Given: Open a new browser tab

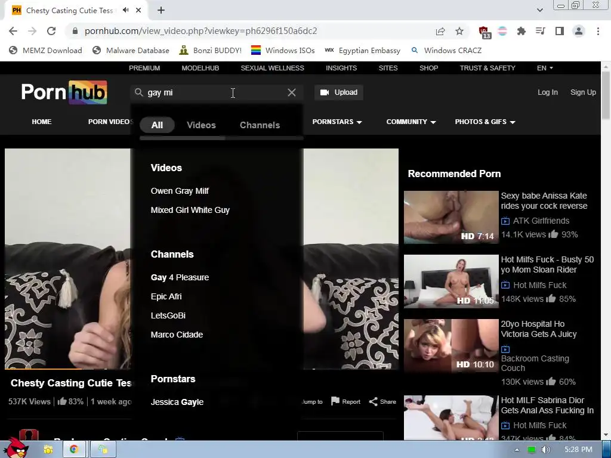Looking at the screenshot, I should pyautogui.click(x=161, y=11).
